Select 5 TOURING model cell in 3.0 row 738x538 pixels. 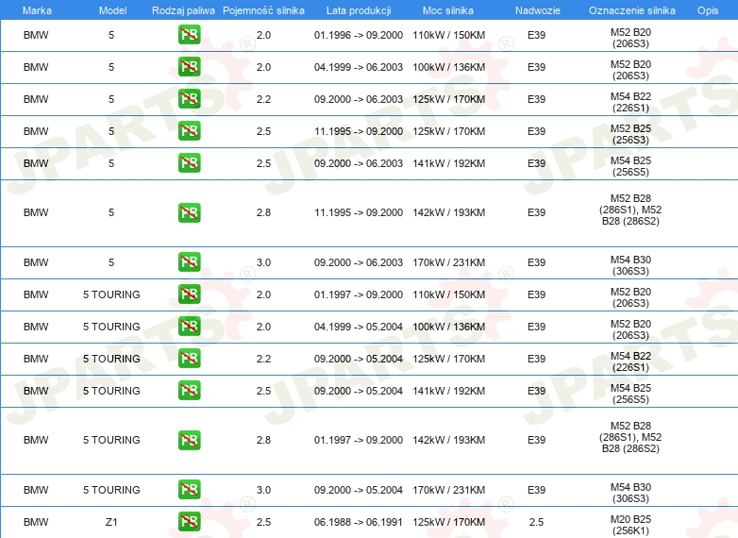pyautogui.click(x=111, y=490)
